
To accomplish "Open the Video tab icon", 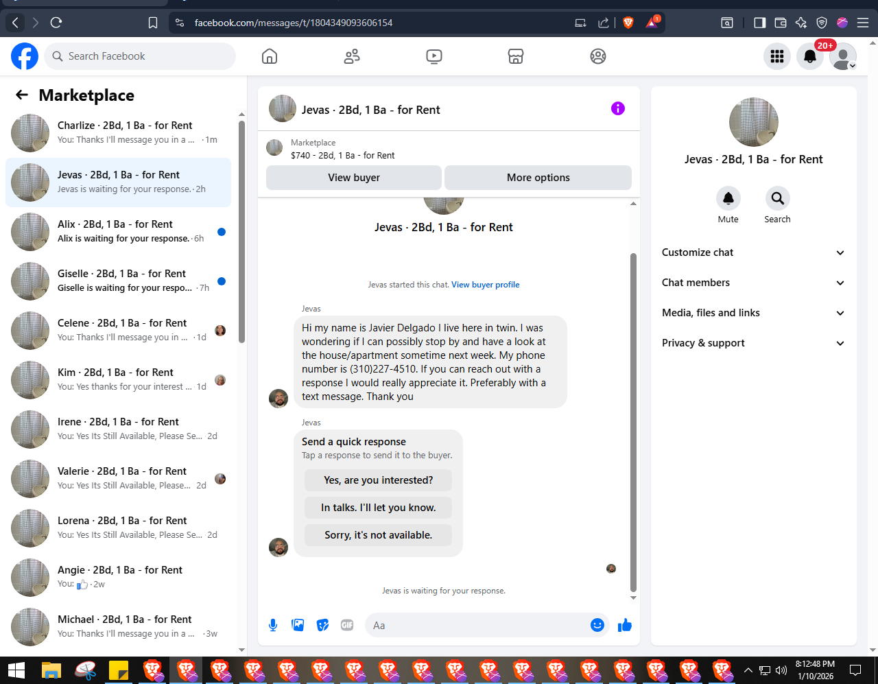I will [434, 56].
